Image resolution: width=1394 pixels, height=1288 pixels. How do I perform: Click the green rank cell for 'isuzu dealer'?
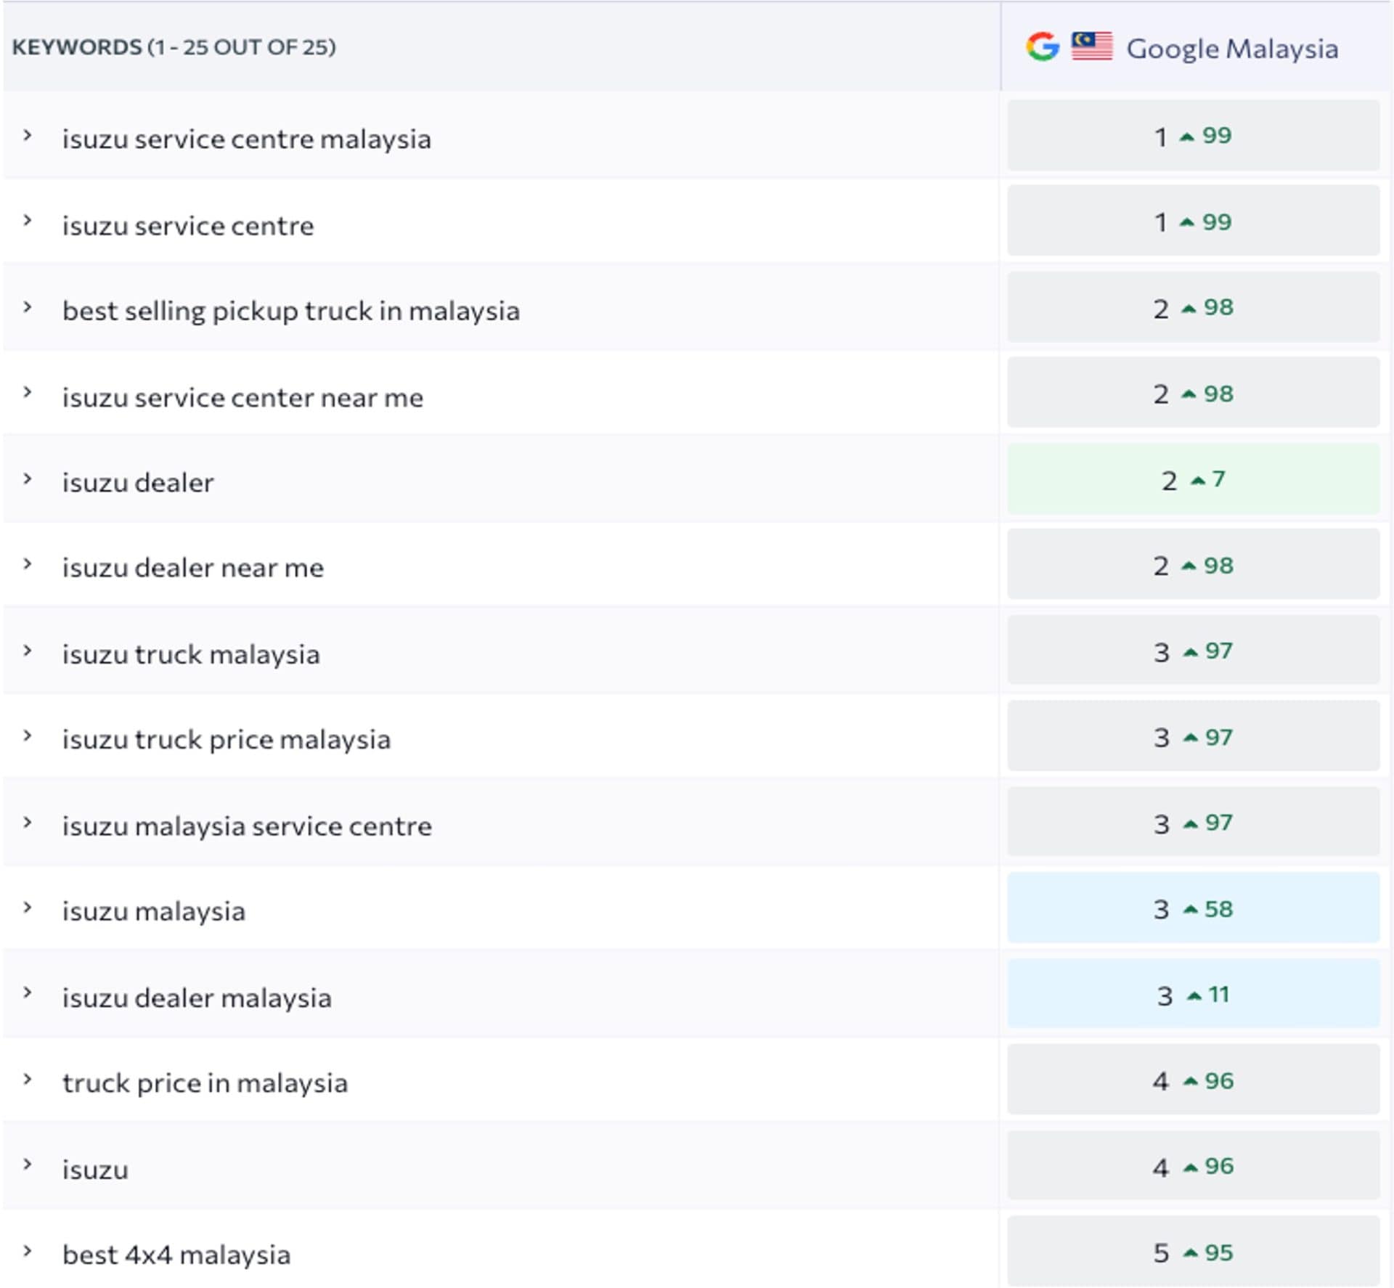[1193, 480]
